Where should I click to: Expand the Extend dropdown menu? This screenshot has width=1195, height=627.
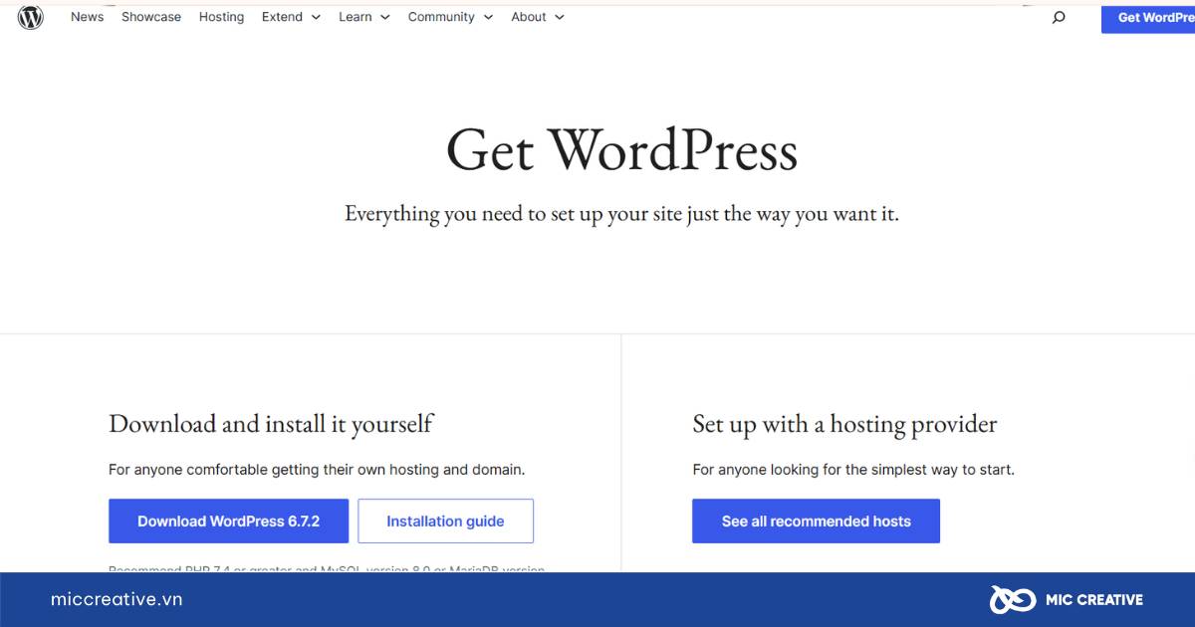pyautogui.click(x=291, y=17)
